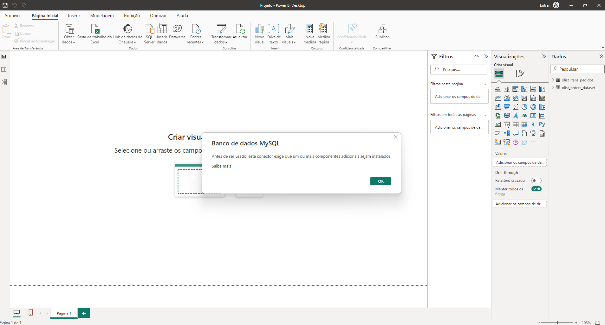Select the clustered column chart visual

[524, 89]
